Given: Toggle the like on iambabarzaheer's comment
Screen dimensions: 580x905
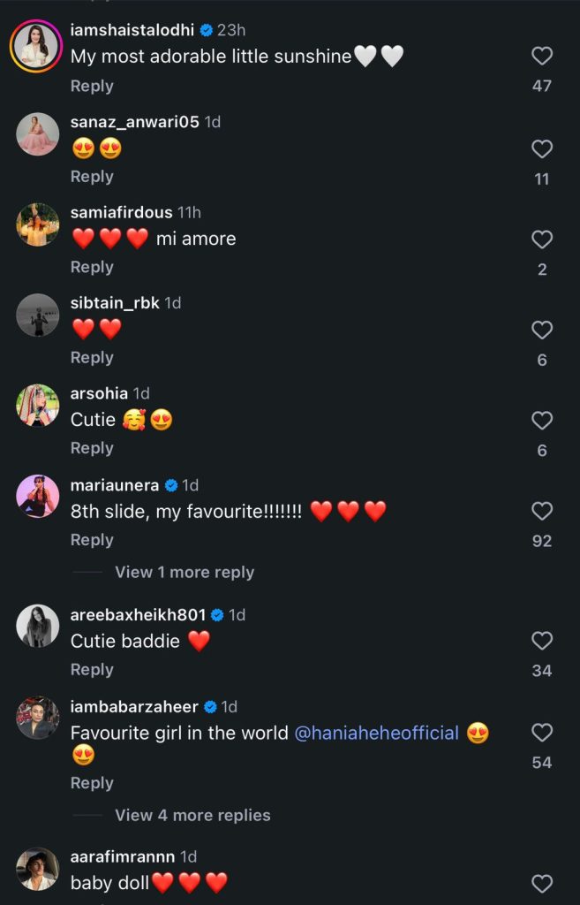Looking at the screenshot, I should (541, 733).
